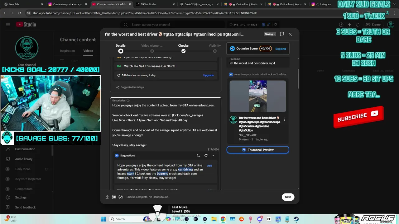Go back in the browser
The image size is (399, 224).
5,13
